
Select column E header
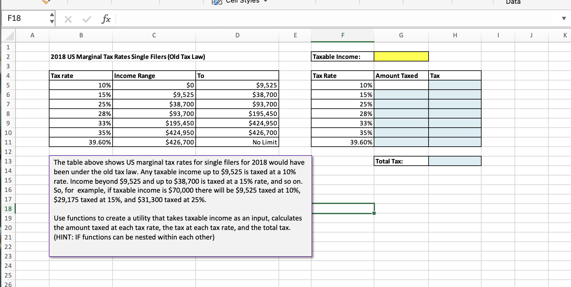pyautogui.click(x=295, y=35)
